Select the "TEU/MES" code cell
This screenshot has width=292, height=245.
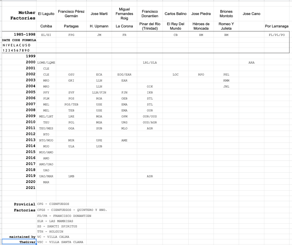46,128
